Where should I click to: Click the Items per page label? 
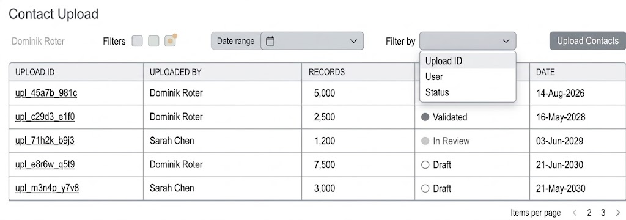[536, 213]
